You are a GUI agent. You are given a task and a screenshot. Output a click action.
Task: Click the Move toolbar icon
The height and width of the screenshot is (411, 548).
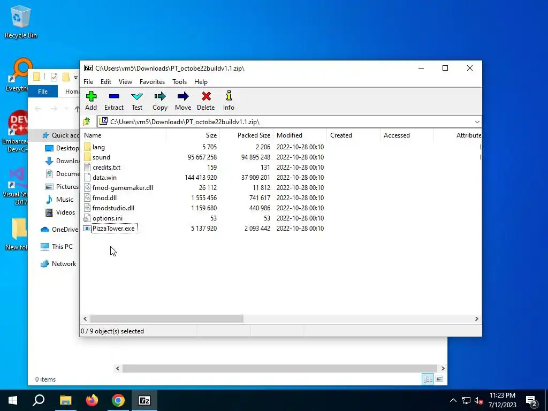(183, 96)
